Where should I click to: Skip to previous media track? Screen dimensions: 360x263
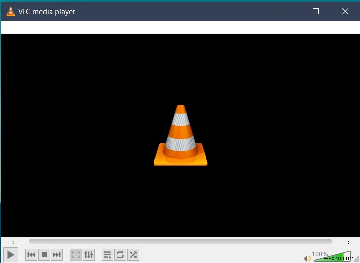click(x=31, y=255)
